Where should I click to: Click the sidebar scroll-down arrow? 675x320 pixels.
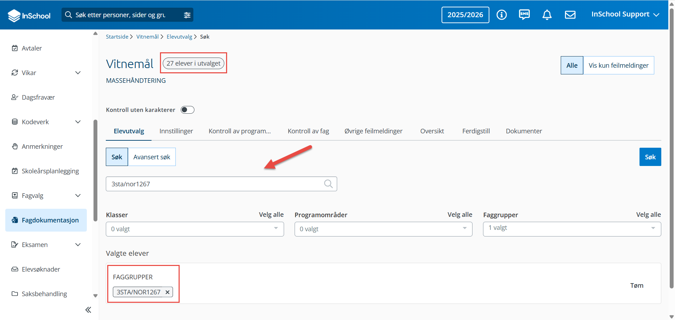pyautogui.click(x=95, y=295)
